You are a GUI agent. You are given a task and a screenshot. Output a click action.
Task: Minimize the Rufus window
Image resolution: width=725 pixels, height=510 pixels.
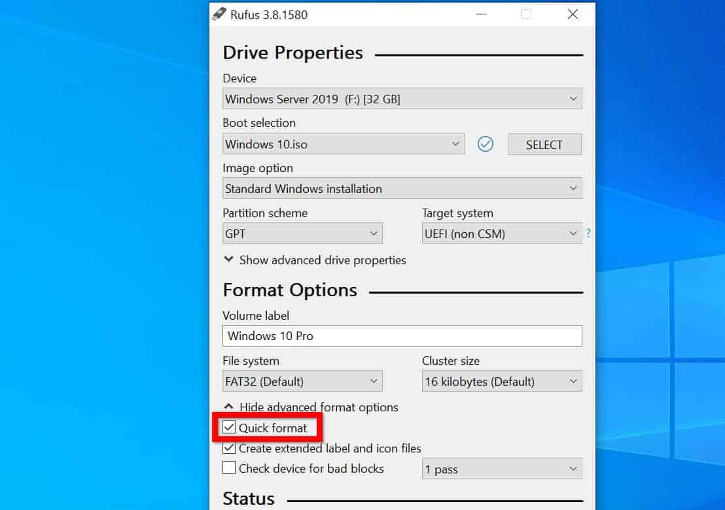click(x=482, y=14)
